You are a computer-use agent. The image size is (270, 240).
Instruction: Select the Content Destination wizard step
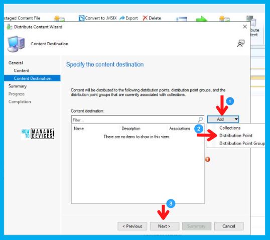[33, 78]
